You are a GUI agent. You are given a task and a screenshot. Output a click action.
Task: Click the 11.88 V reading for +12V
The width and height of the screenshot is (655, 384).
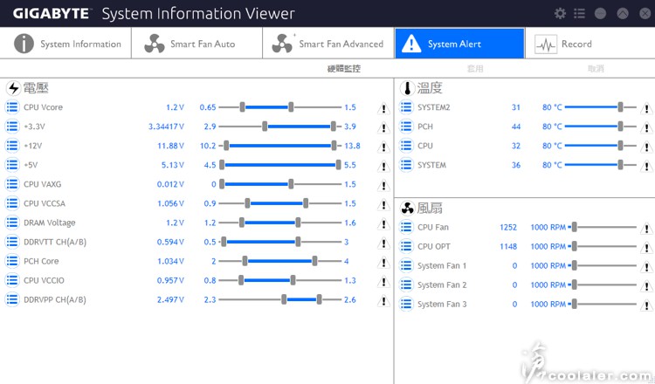170,146
